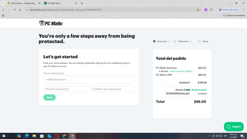Open File Explorer from the taskbar

(34, 136)
